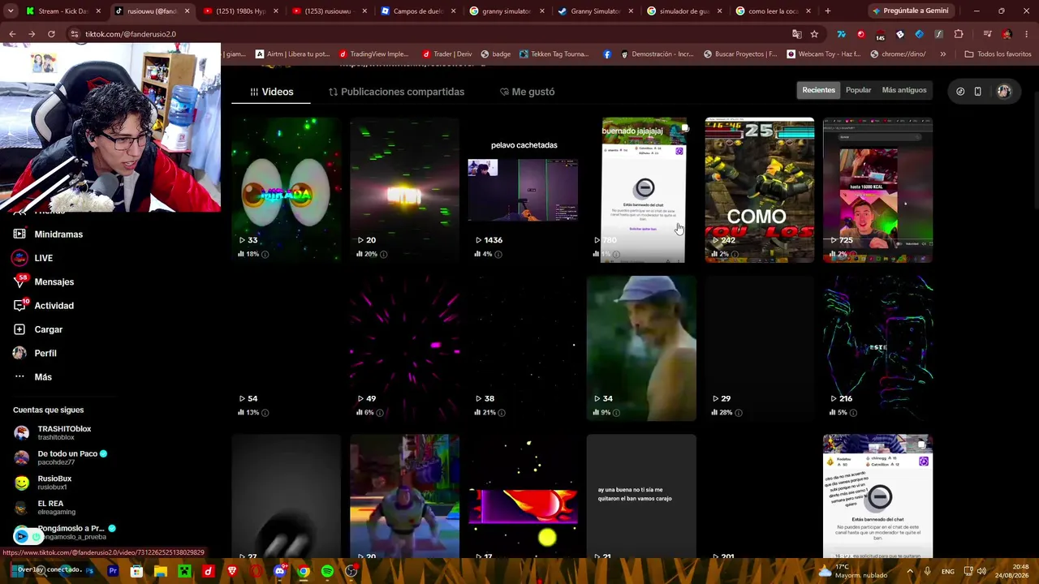Click info icon next to 13% stat

[265, 412]
